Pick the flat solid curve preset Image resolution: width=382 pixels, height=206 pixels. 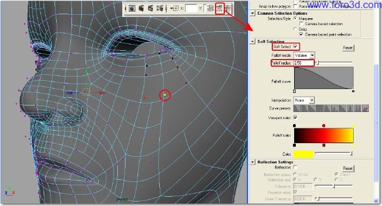tap(319, 108)
